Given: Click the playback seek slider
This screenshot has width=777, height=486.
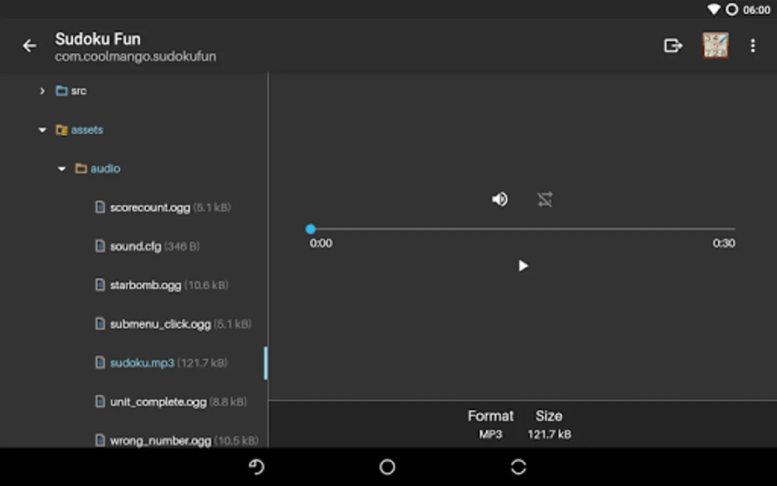Looking at the screenshot, I should coord(521,229).
